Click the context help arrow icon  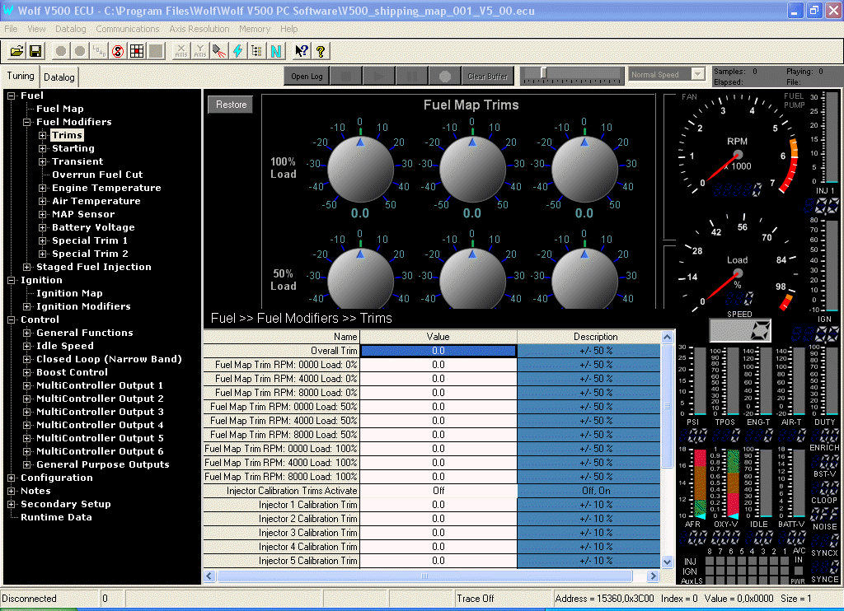click(x=301, y=51)
